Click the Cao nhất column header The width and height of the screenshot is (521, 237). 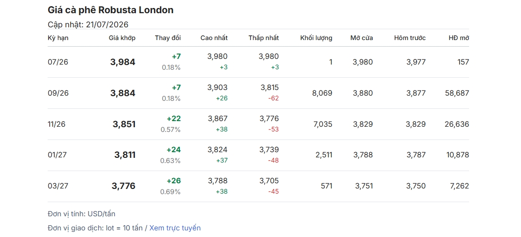point(214,38)
